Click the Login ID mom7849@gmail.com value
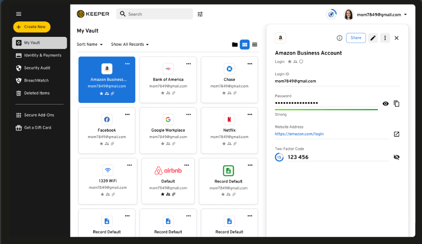The height and width of the screenshot is (244, 422). point(295,81)
